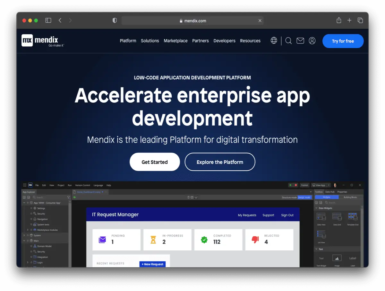The height and width of the screenshot is (291, 385).
Task: Select the Template Grid widget icon
Action: 353,217
